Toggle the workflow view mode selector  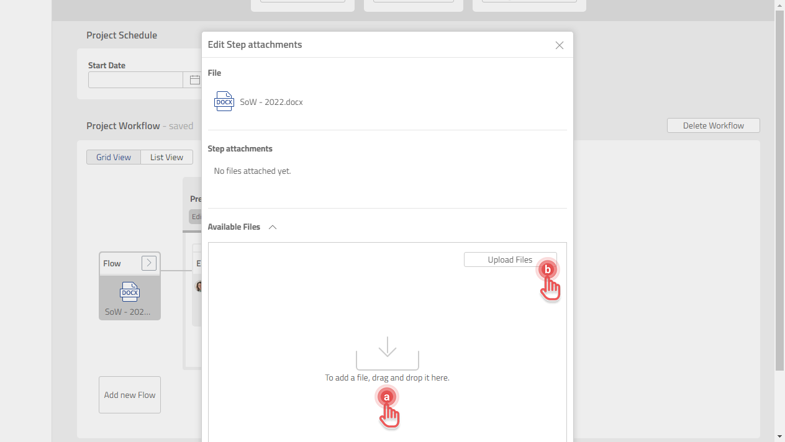[x=140, y=156]
